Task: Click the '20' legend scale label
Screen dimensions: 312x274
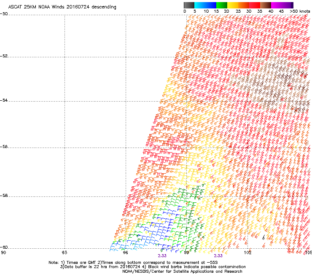Action: 226,11
